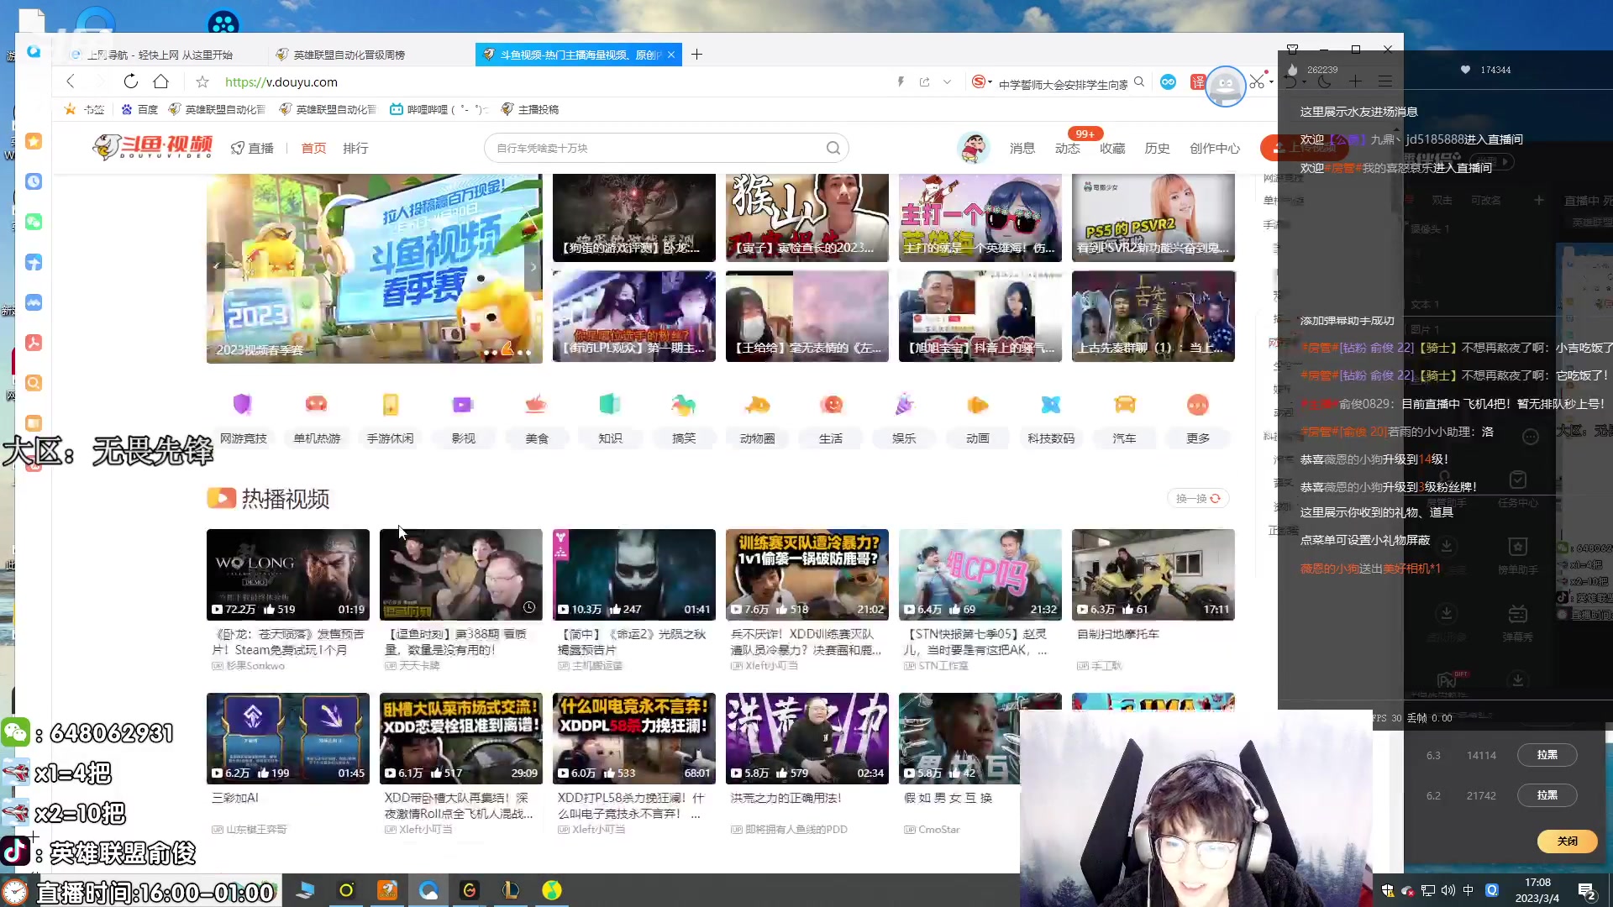Toggle the 中 input method indicator

click(x=1468, y=890)
